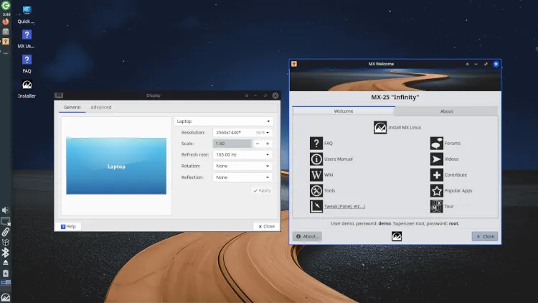The image size is (538, 303).
Task: Open the Tweak (Panel, etc...) link
Action: (344, 207)
